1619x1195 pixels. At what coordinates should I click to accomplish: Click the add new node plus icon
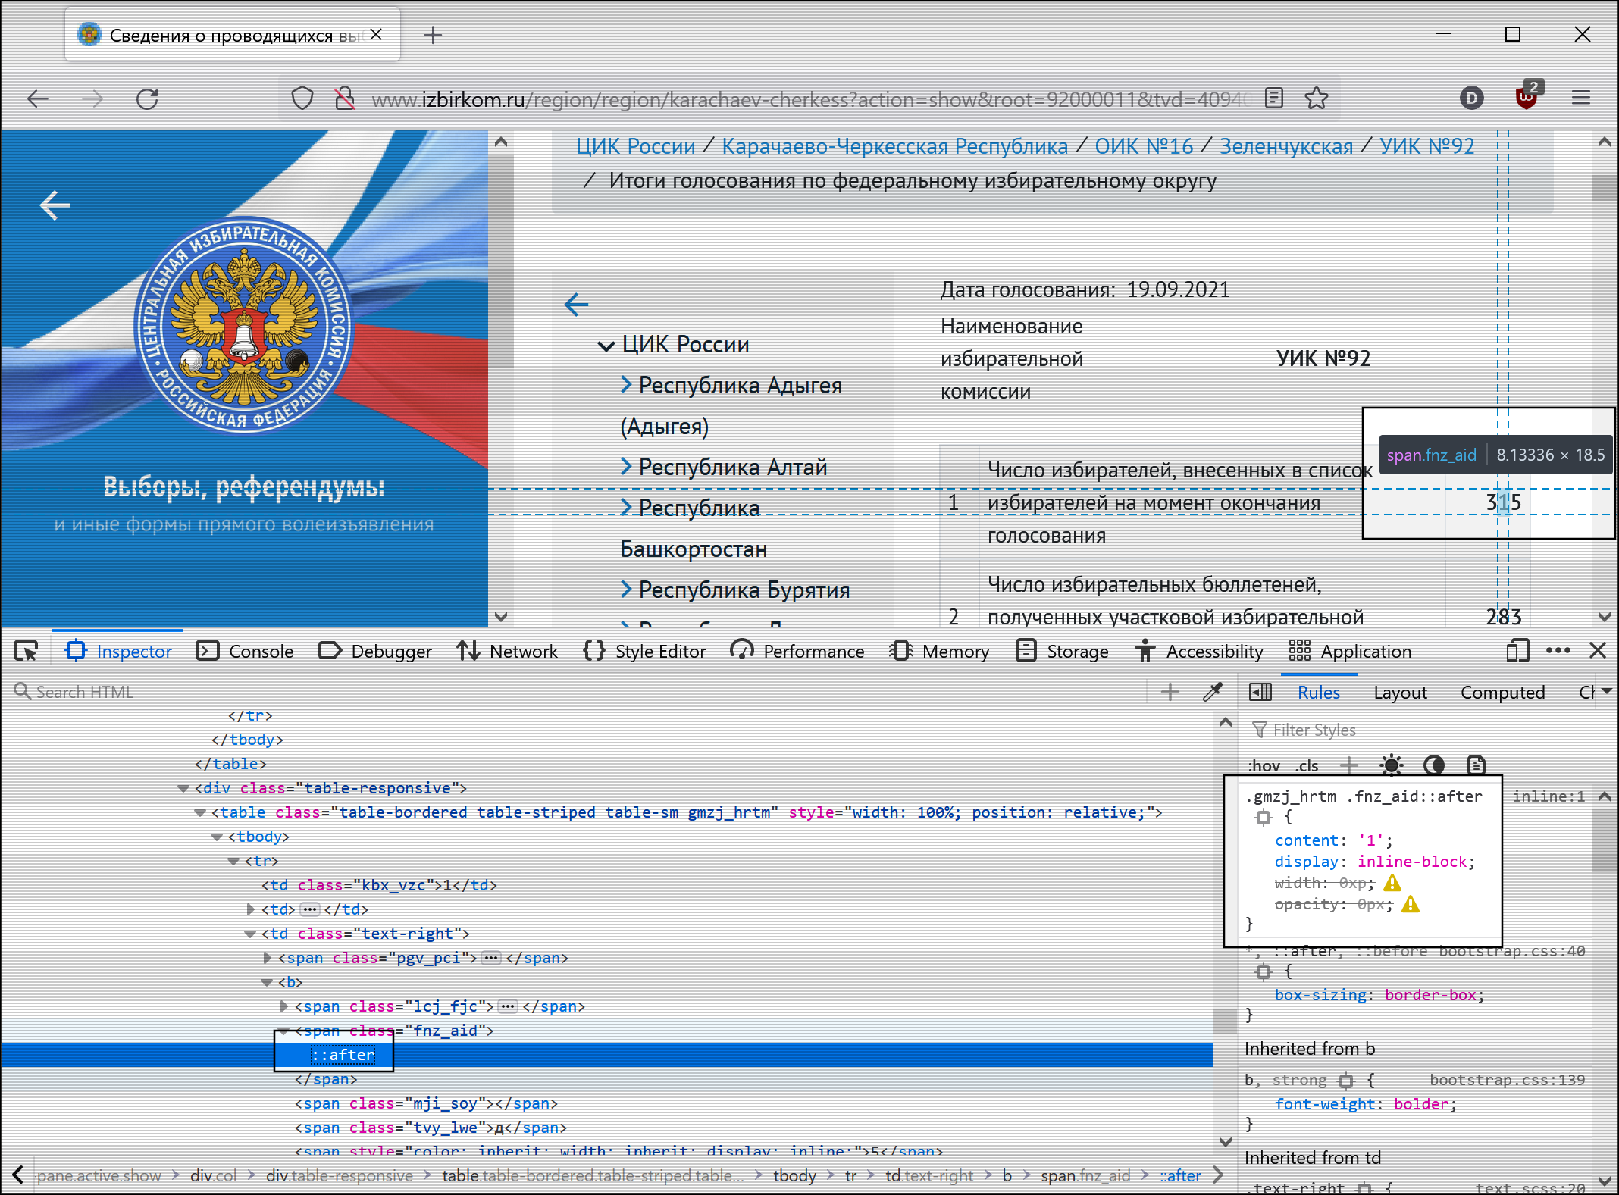click(x=1170, y=692)
